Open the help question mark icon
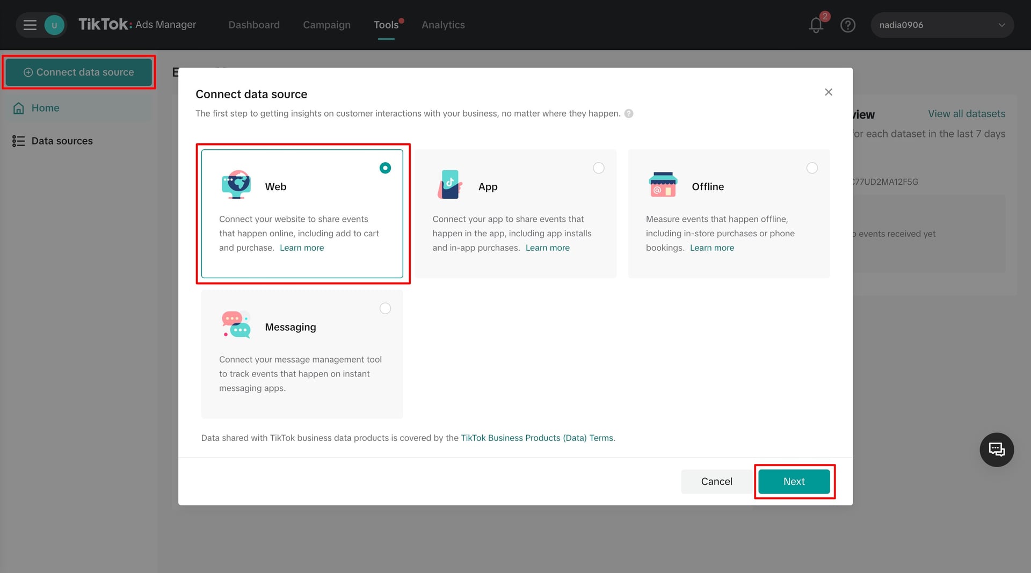This screenshot has height=573, width=1031. click(x=848, y=25)
